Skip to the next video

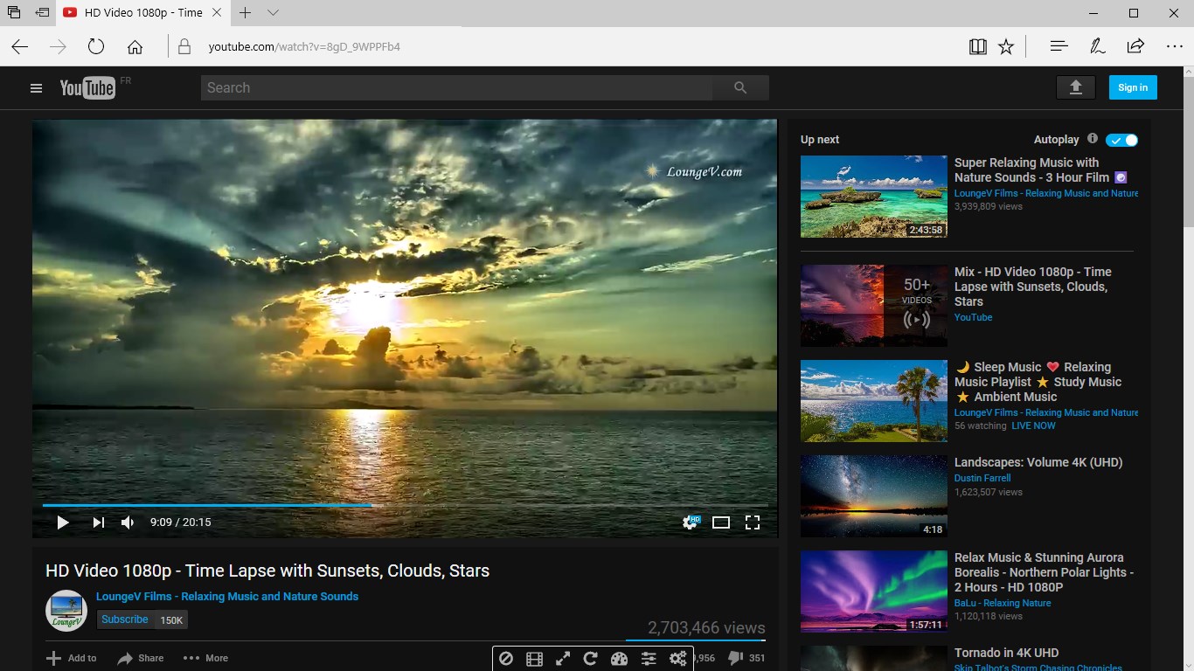(98, 522)
